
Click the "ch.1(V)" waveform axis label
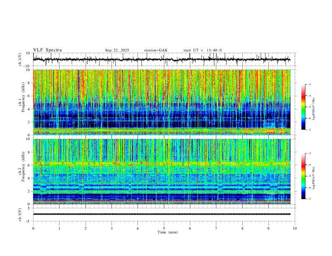[x=20, y=59]
